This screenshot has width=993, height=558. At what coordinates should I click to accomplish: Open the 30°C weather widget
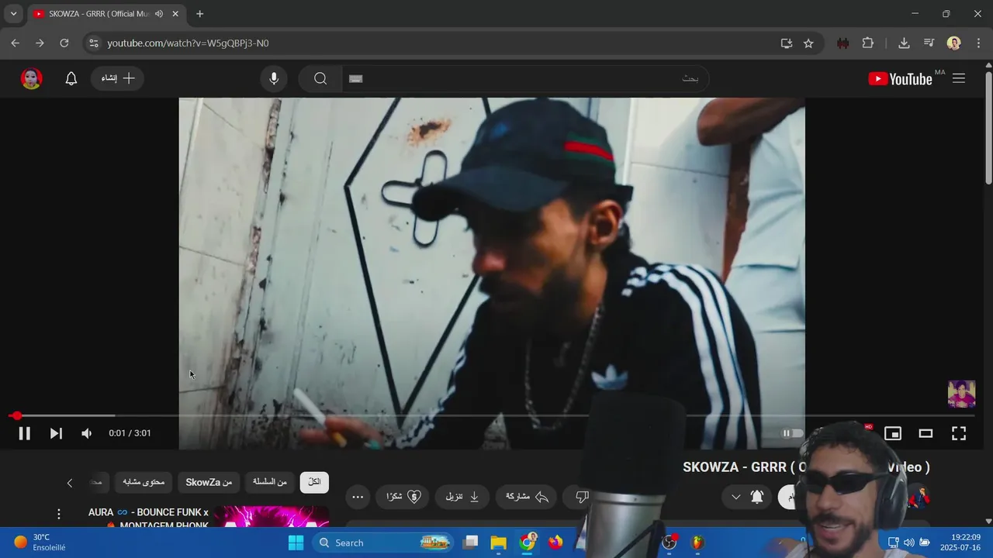click(x=39, y=542)
